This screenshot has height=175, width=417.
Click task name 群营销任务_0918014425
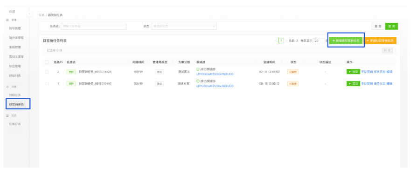tap(95, 72)
